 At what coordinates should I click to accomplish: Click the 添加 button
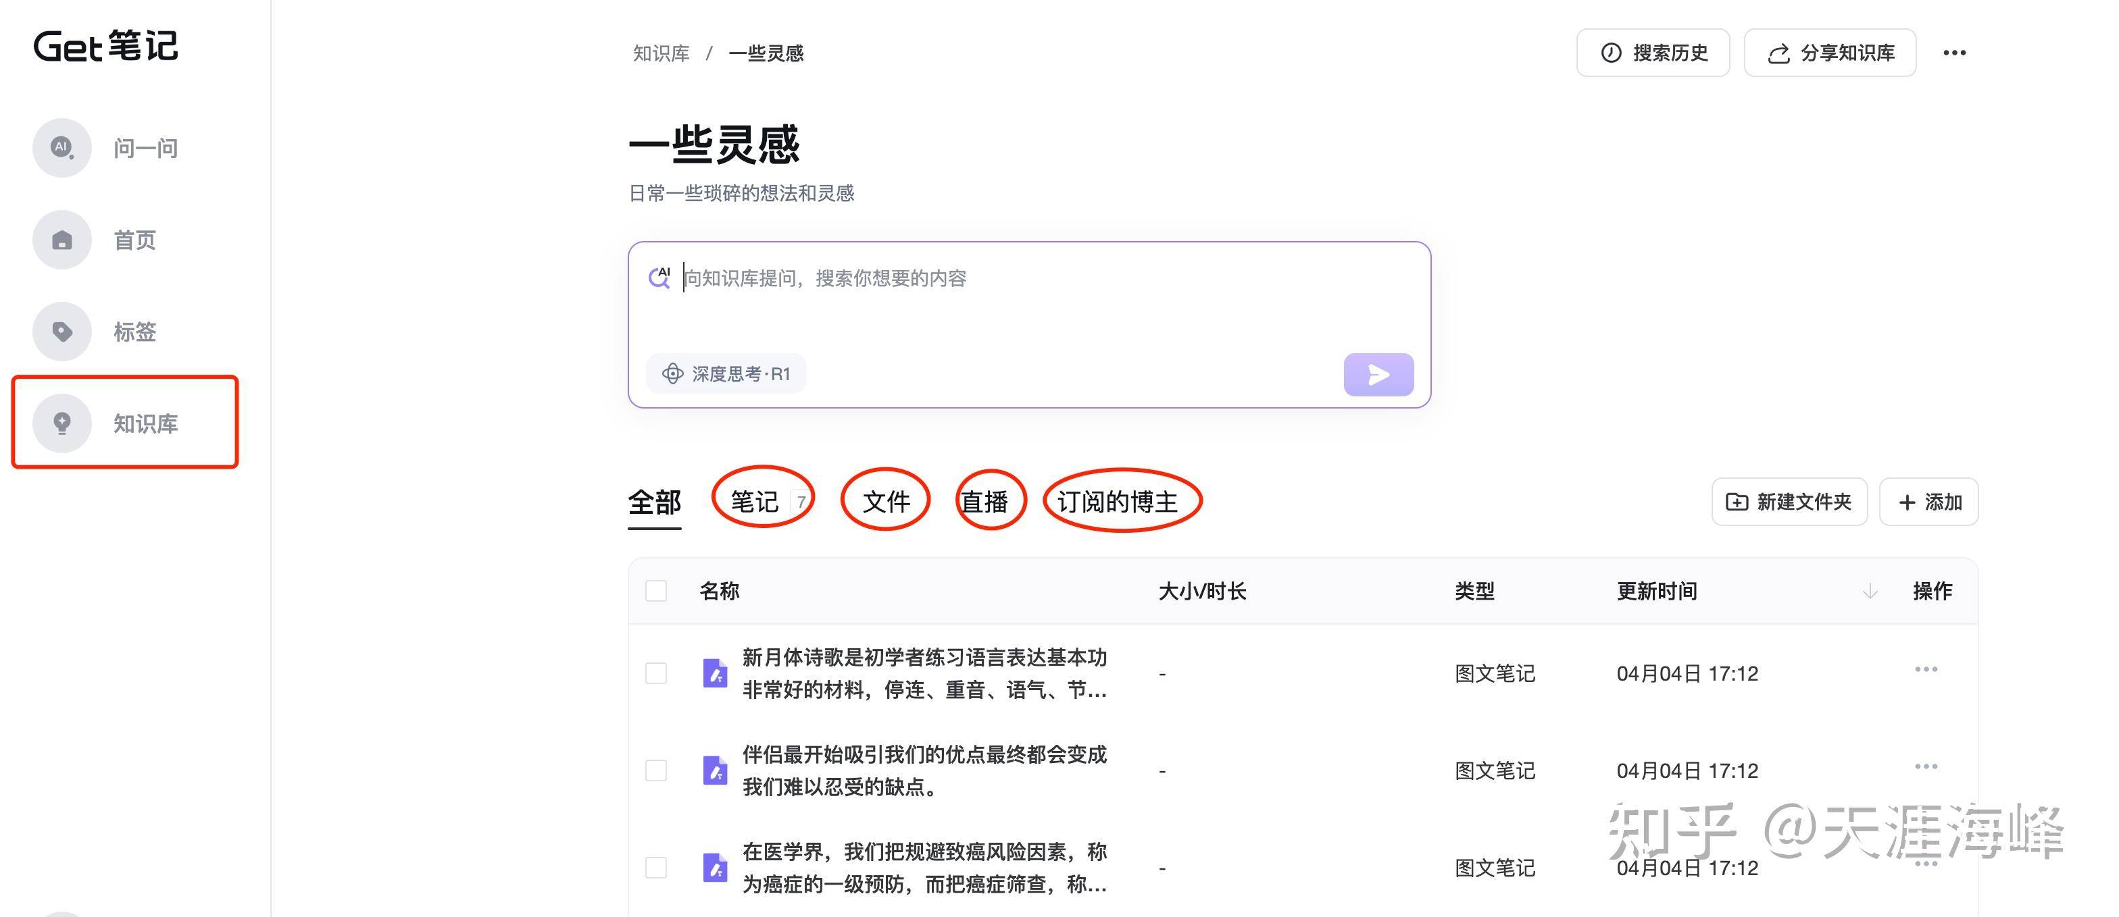[1929, 502]
